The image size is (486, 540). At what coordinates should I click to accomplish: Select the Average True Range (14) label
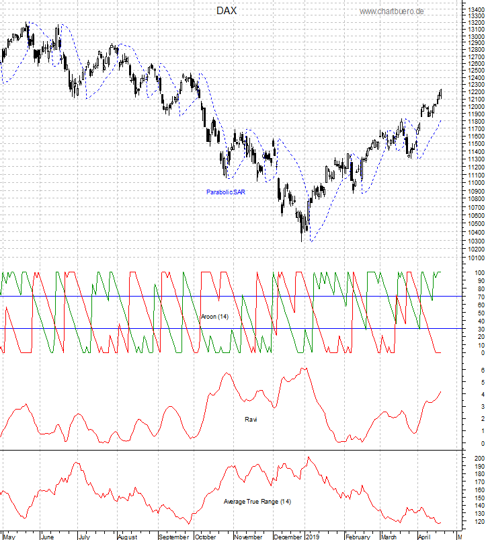tap(257, 502)
